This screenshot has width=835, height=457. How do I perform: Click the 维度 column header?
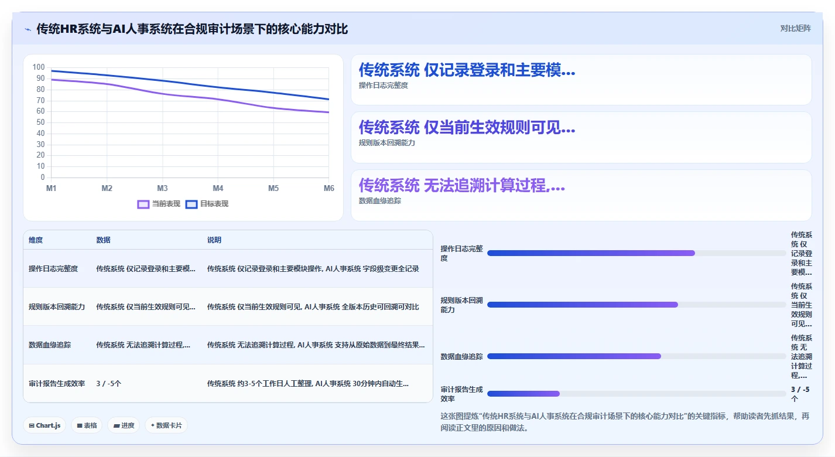[36, 240]
